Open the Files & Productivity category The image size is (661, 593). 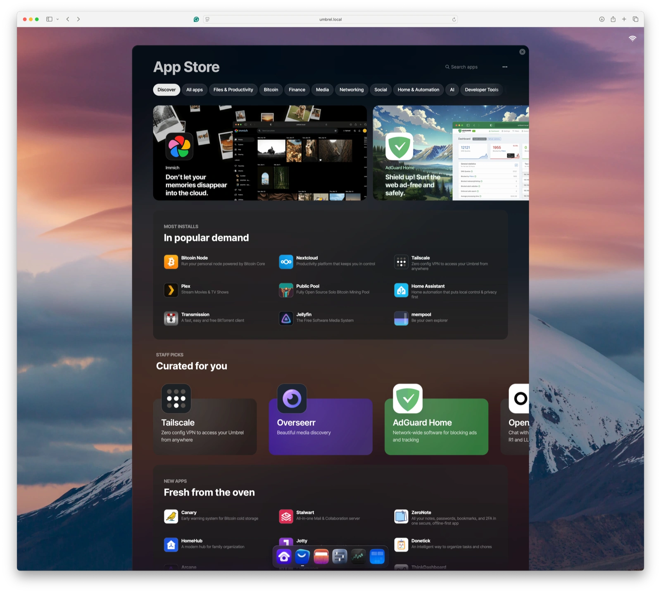click(x=233, y=90)
